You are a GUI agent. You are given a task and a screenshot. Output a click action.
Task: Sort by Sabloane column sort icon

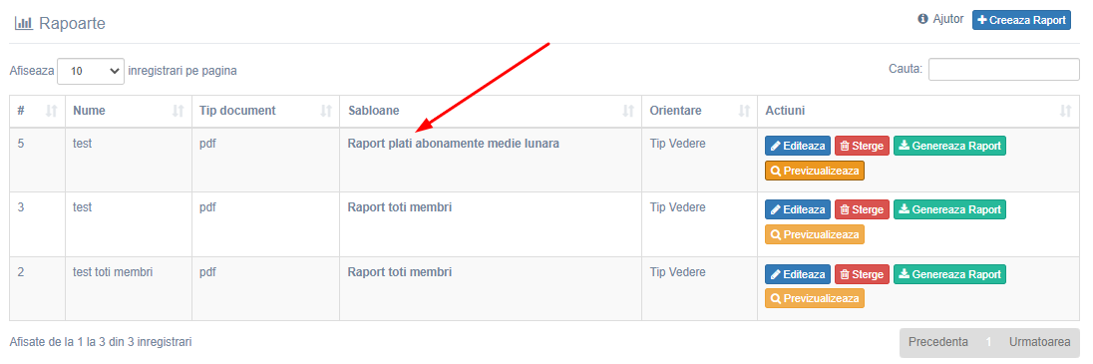628,111
